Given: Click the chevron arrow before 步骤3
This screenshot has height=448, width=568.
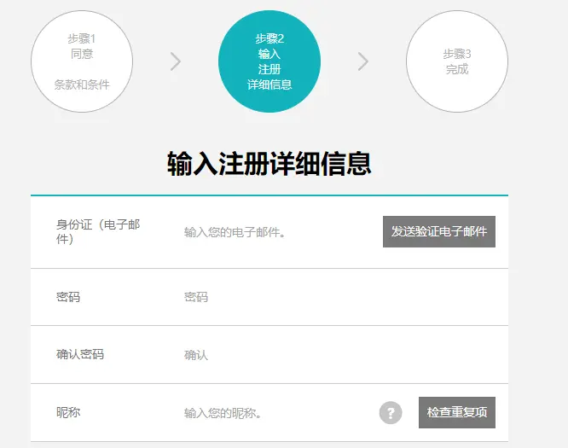Looking at the screenshot, I should (x=363, y=61).
